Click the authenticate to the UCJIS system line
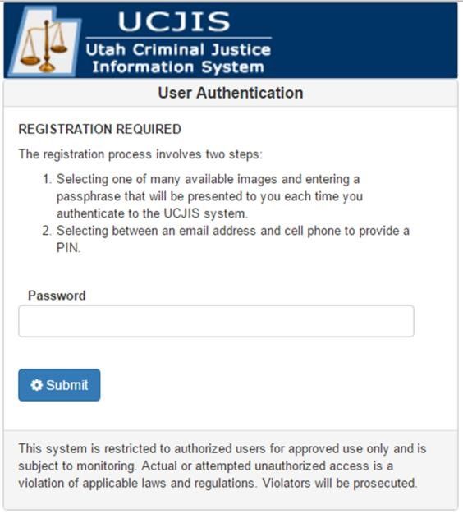Image resolution: width=463 pixels, height=514 pixels. 152,213
